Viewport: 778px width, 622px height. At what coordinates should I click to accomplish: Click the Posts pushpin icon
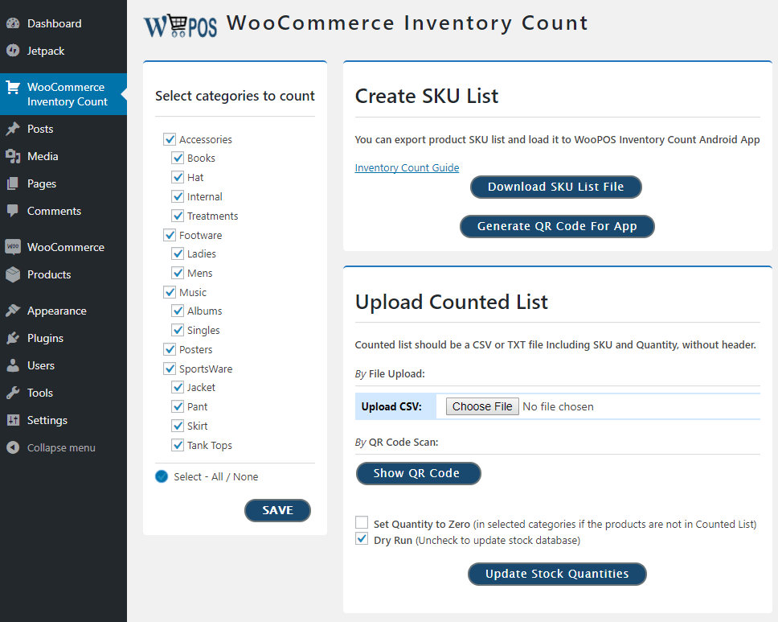coord(13,129)
